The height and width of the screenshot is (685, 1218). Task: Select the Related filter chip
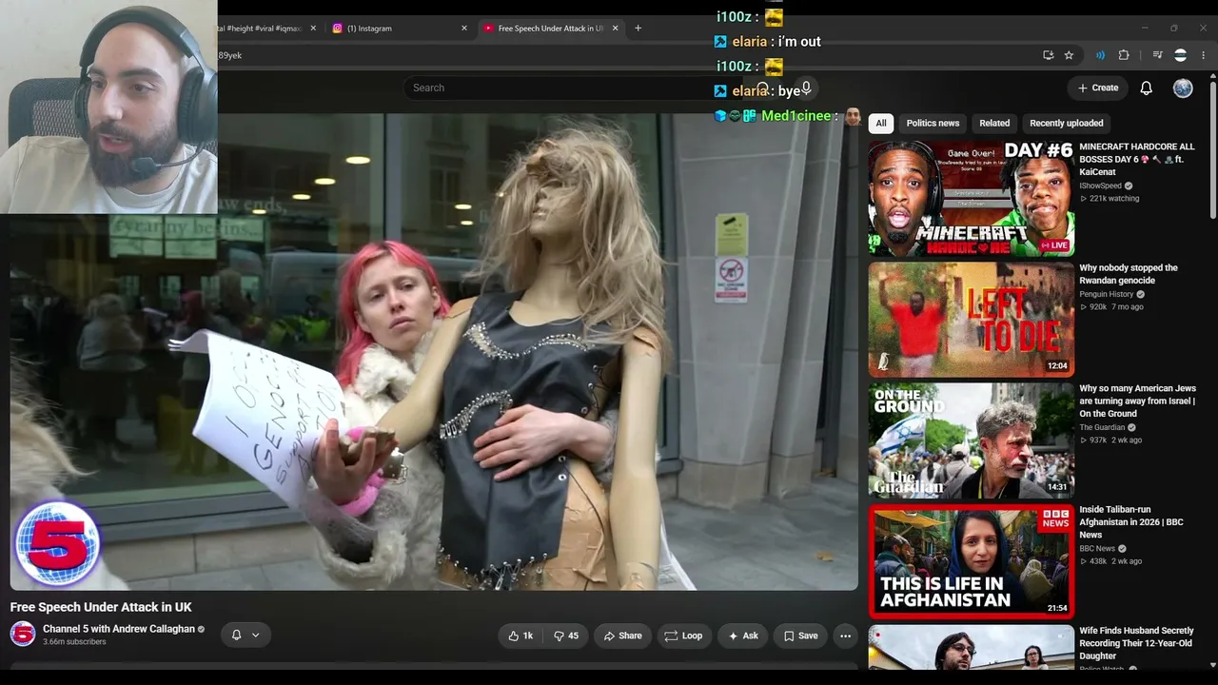click(x=994, y=123)
